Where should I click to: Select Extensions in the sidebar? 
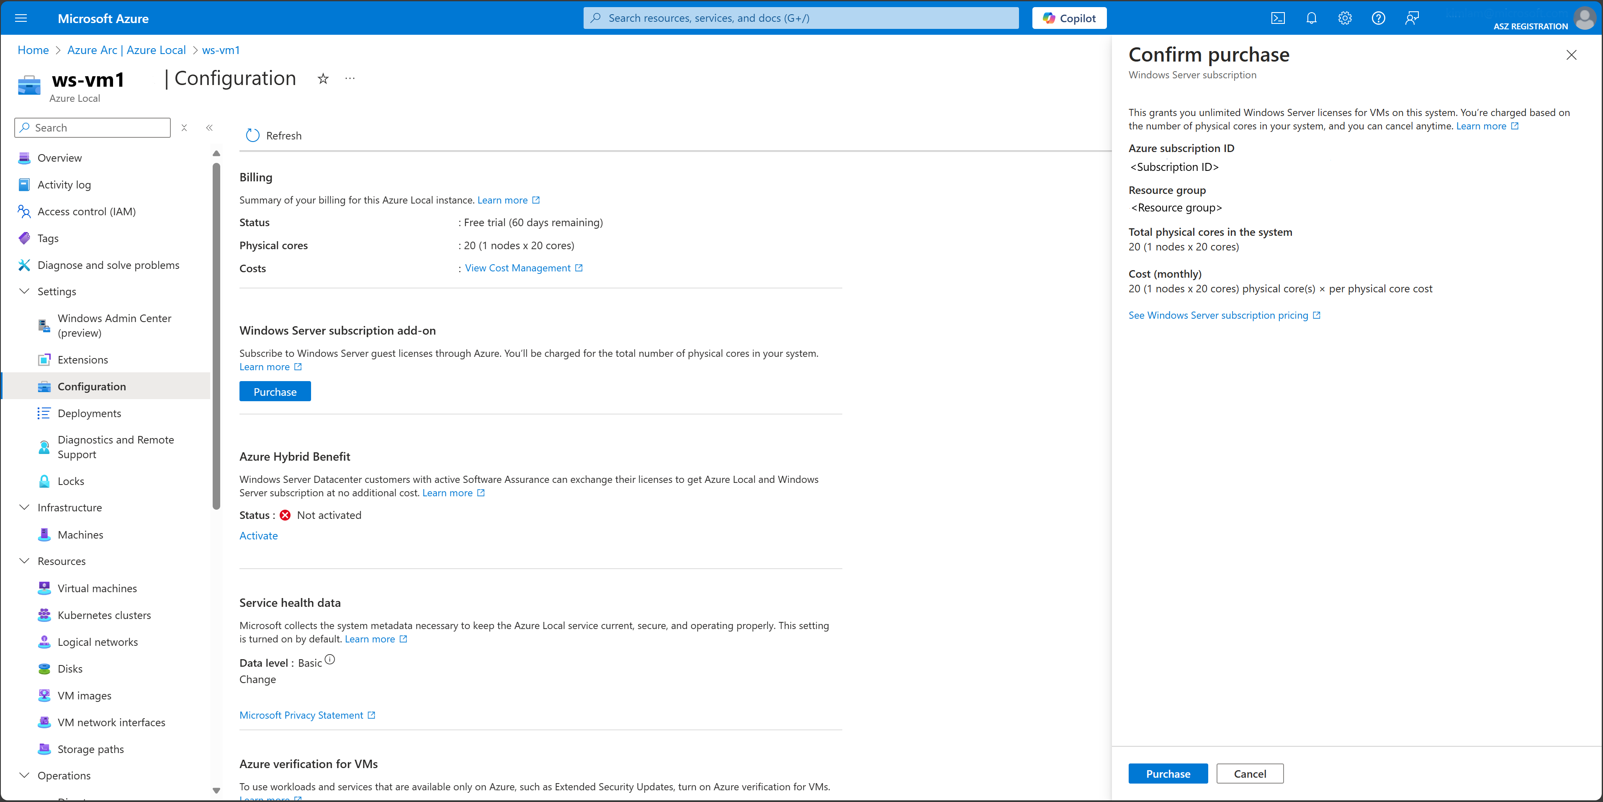coord(83,359)
